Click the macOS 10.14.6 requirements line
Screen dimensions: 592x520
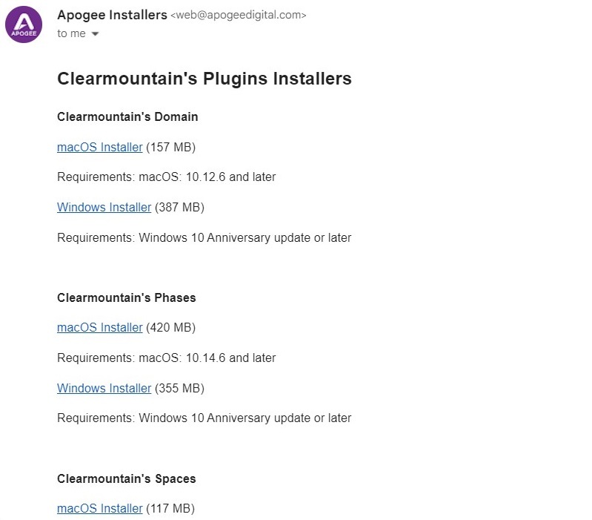tap(166, 358)
